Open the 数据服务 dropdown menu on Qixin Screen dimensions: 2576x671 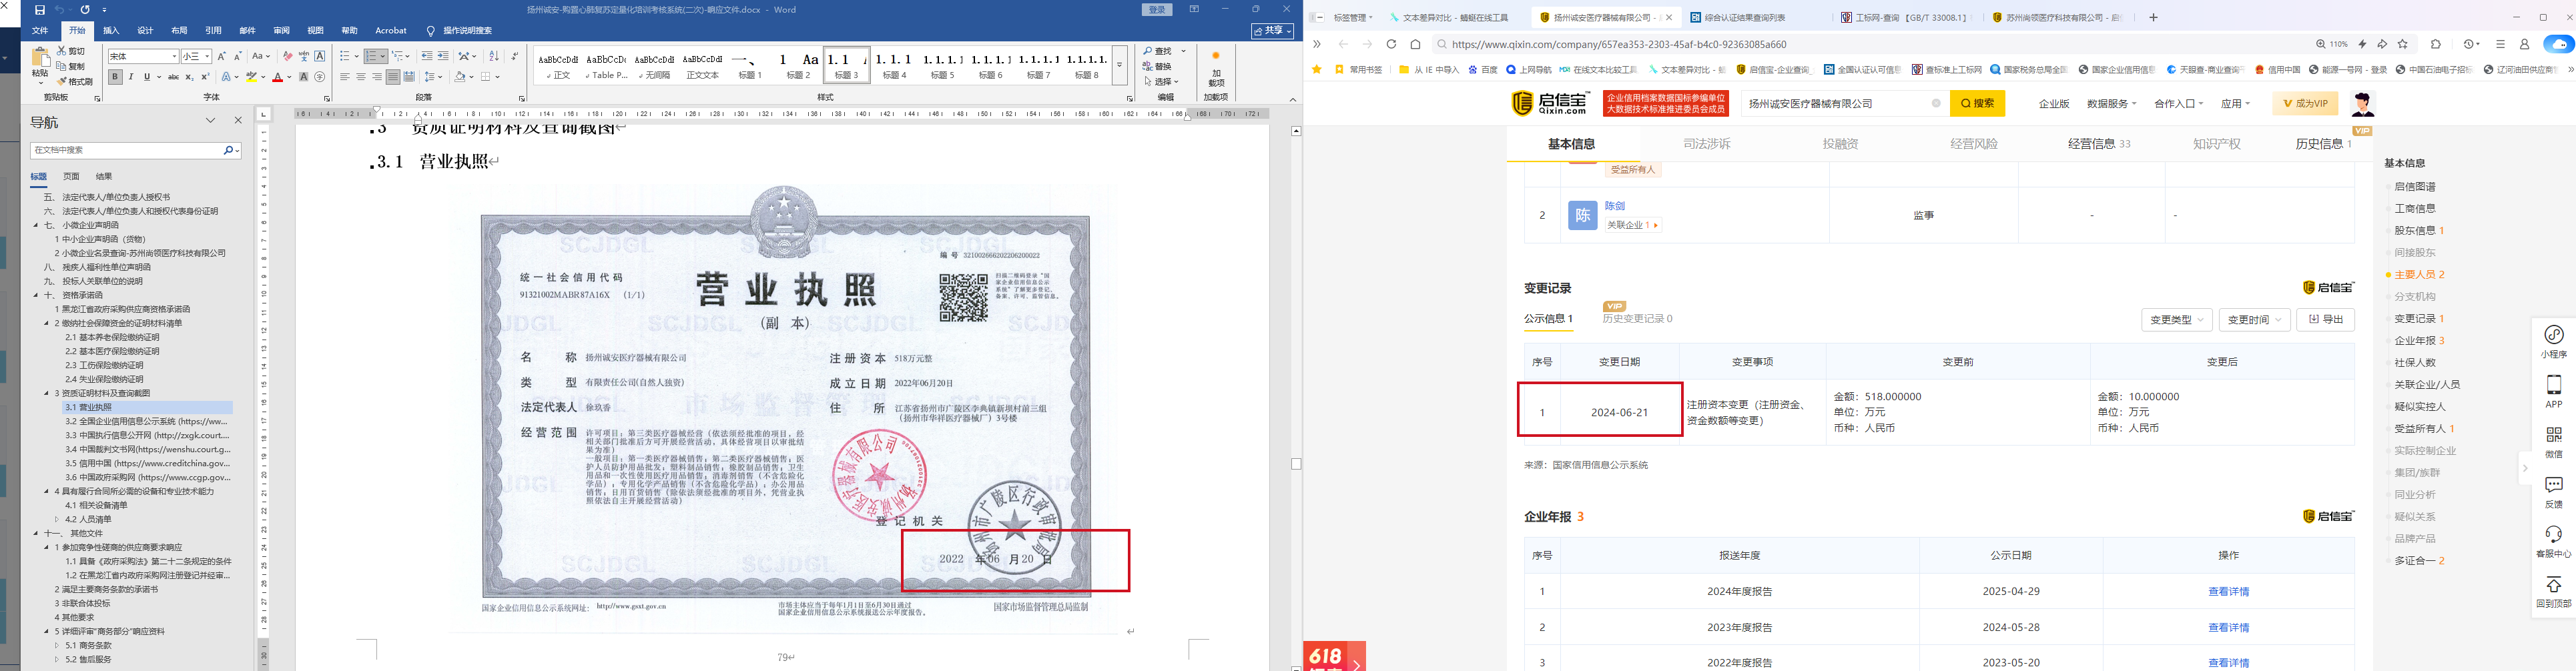pyautogui.click(x=2111, y=104)
